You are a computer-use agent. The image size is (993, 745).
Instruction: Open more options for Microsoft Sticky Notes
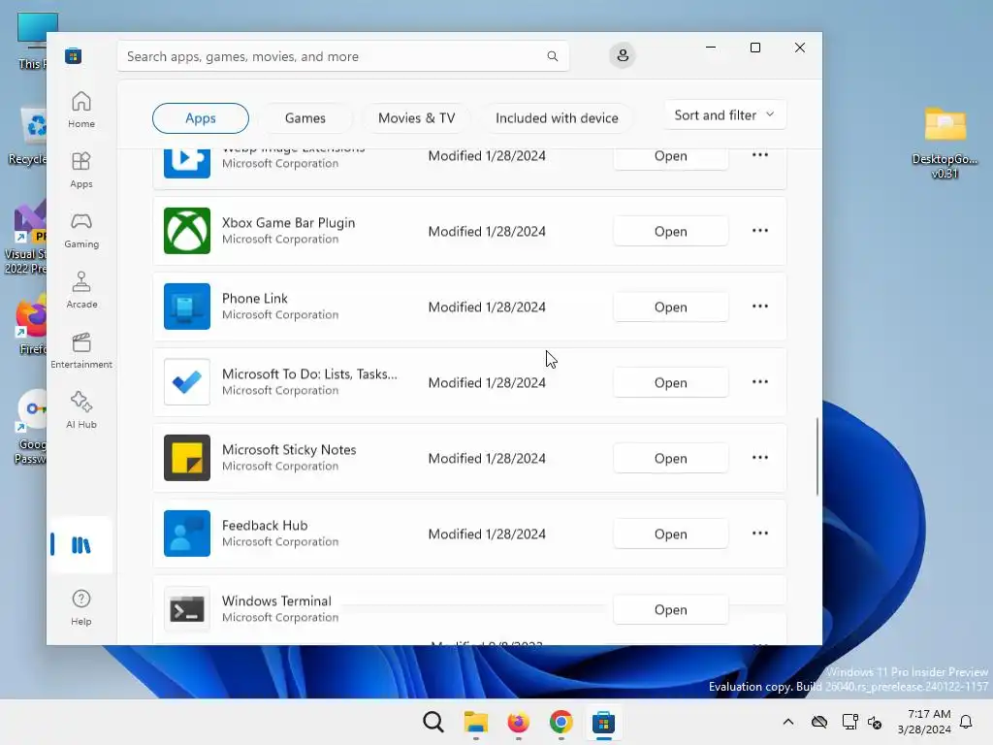(x=760, y=458)
